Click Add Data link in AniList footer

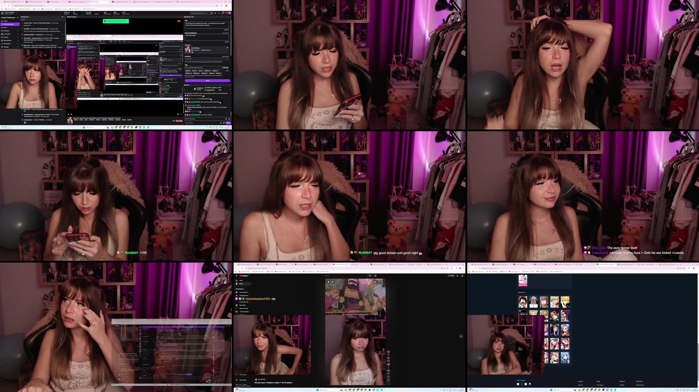pyautogui.click(x=639, y=381)
